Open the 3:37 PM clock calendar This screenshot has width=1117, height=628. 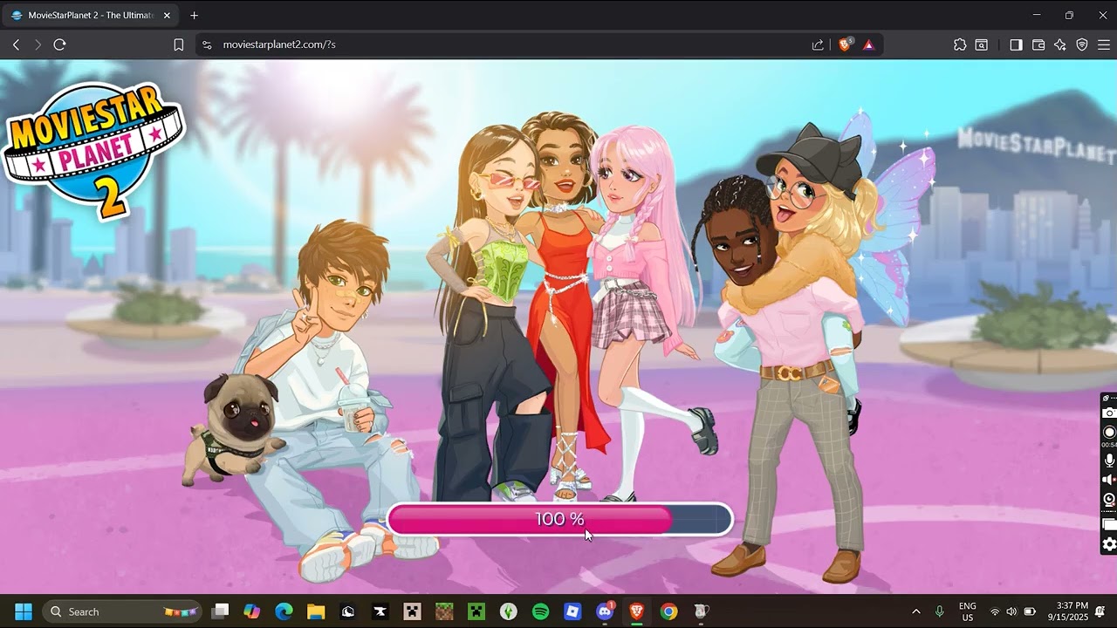(1068, 611)
